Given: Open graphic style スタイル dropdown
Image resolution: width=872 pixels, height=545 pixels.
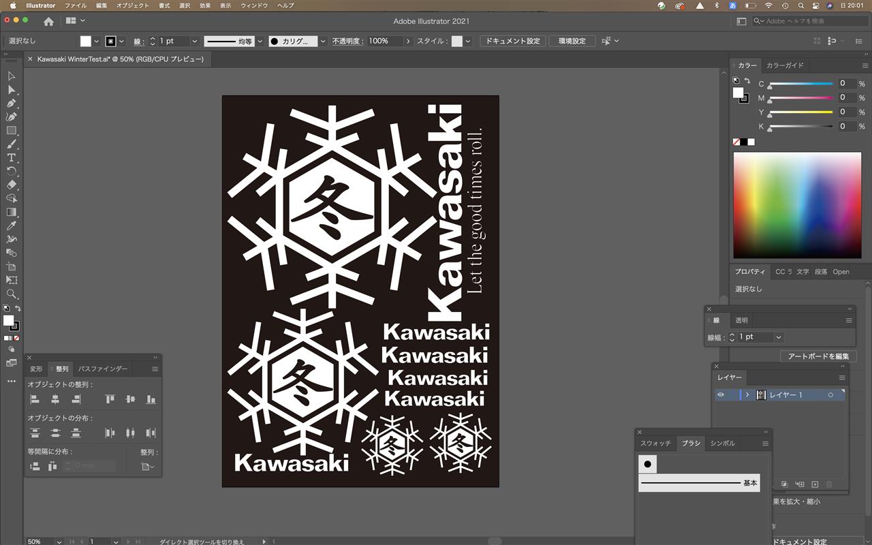Looking at the screenshot, I should point(467,42).
